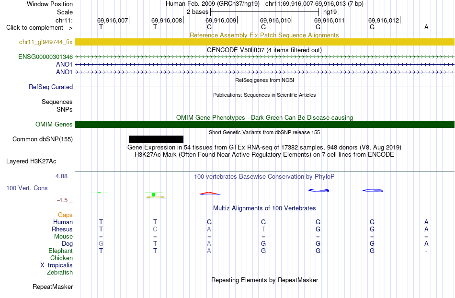The width and height of the screenshot is (455, 298).
Task: Click the position text chr11:69,916,007-69,916,013 (7 bp)
Action: coord(314,4)
